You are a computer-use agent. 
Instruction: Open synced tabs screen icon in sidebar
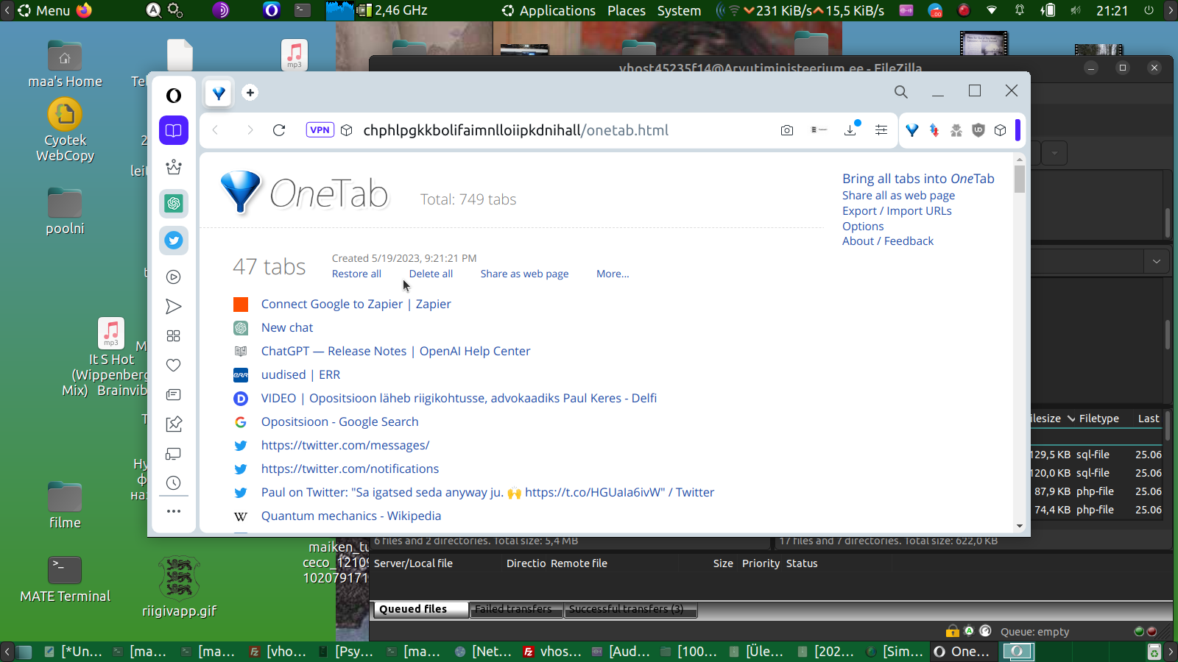174,454
